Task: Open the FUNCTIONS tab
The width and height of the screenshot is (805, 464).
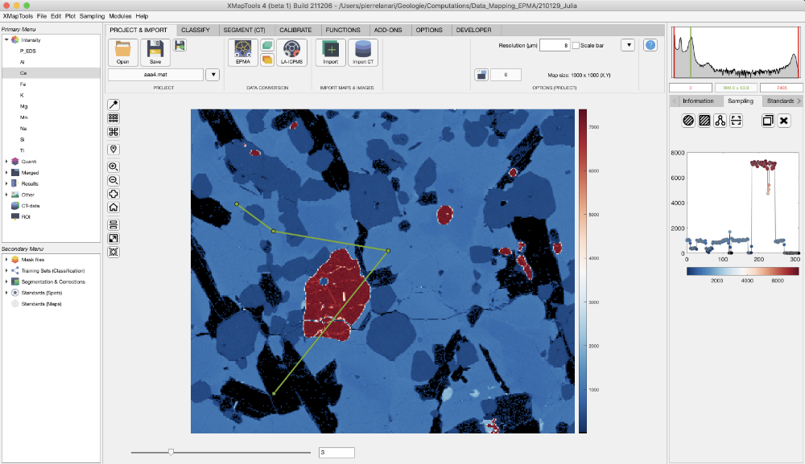Action: coord(343,31)
